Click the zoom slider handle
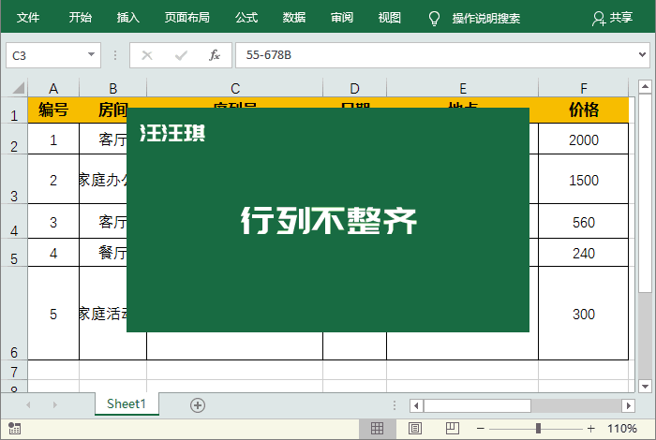 coord(539,429)
